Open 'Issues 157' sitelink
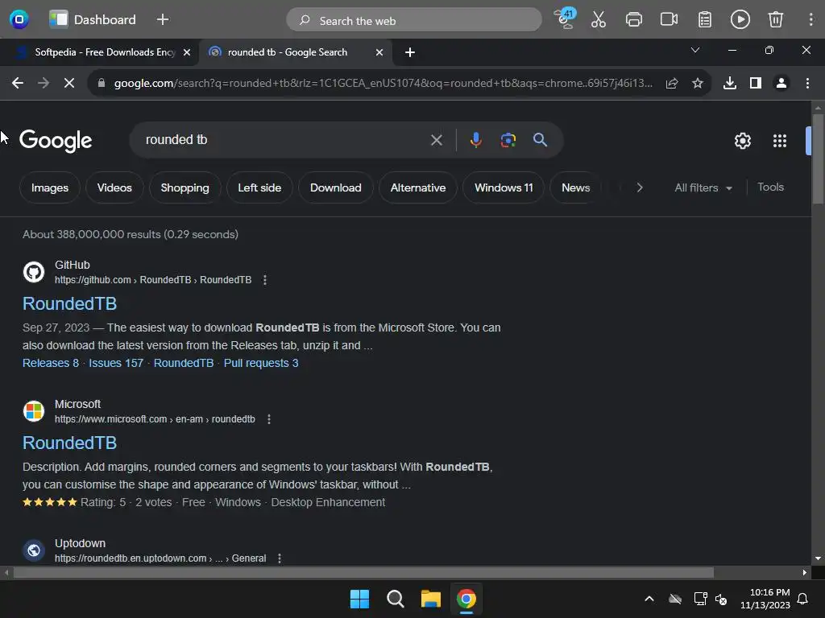Image resolution: width=825 pixels, height=618 pixels. point(116,363)
